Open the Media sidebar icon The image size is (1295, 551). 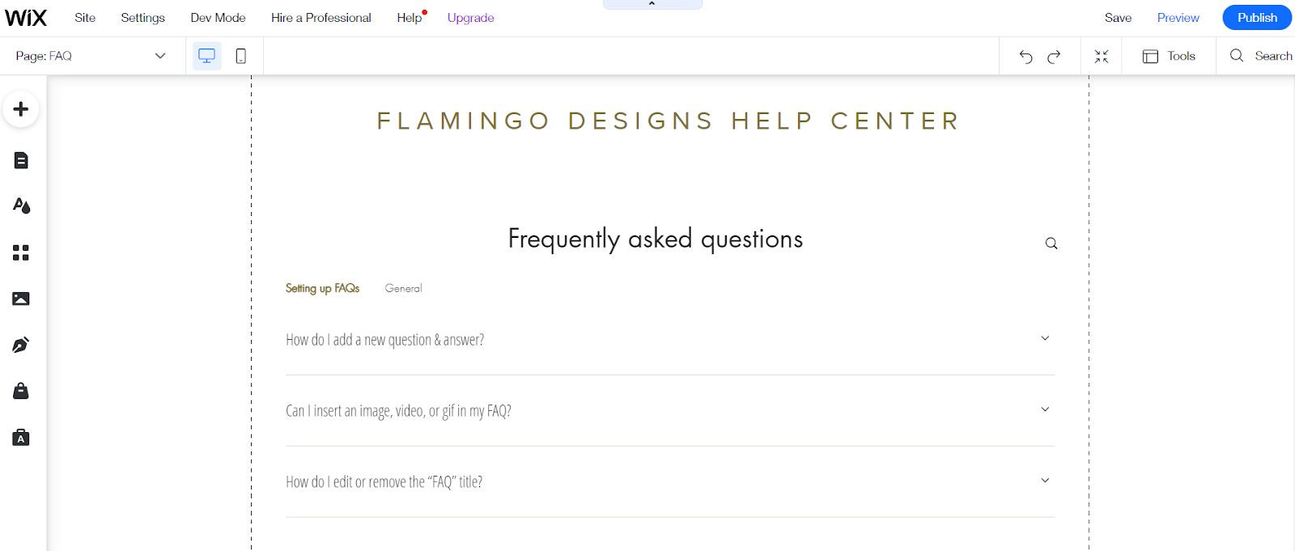(21, 299)
